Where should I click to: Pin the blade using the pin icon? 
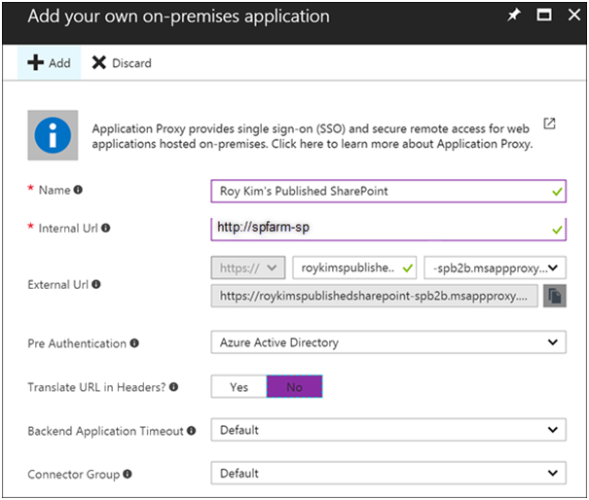[513, 16]
